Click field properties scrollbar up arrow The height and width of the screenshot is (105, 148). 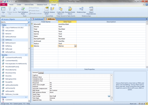coord(111,75)
